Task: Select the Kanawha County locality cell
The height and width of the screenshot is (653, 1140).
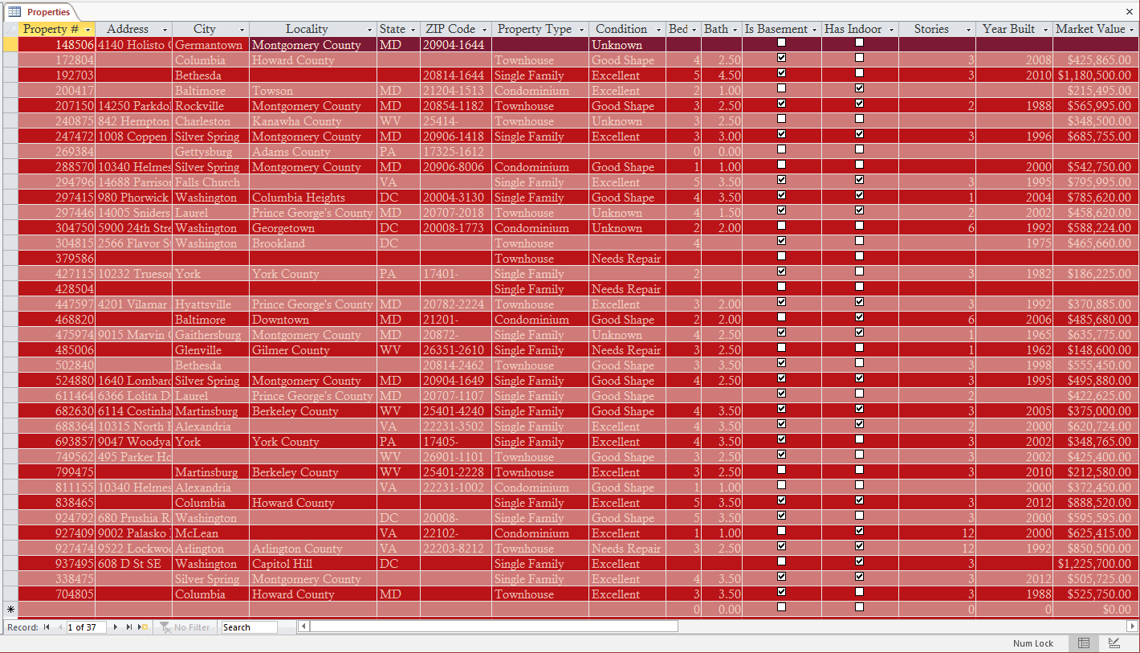Action: [x=313, y=121]
